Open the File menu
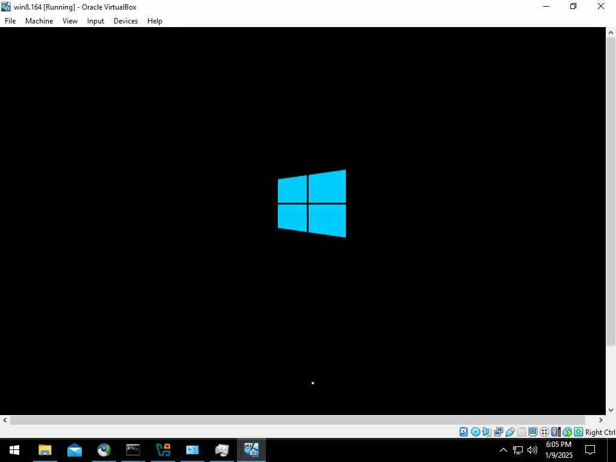The image size is (616, 462). [10, 21]
